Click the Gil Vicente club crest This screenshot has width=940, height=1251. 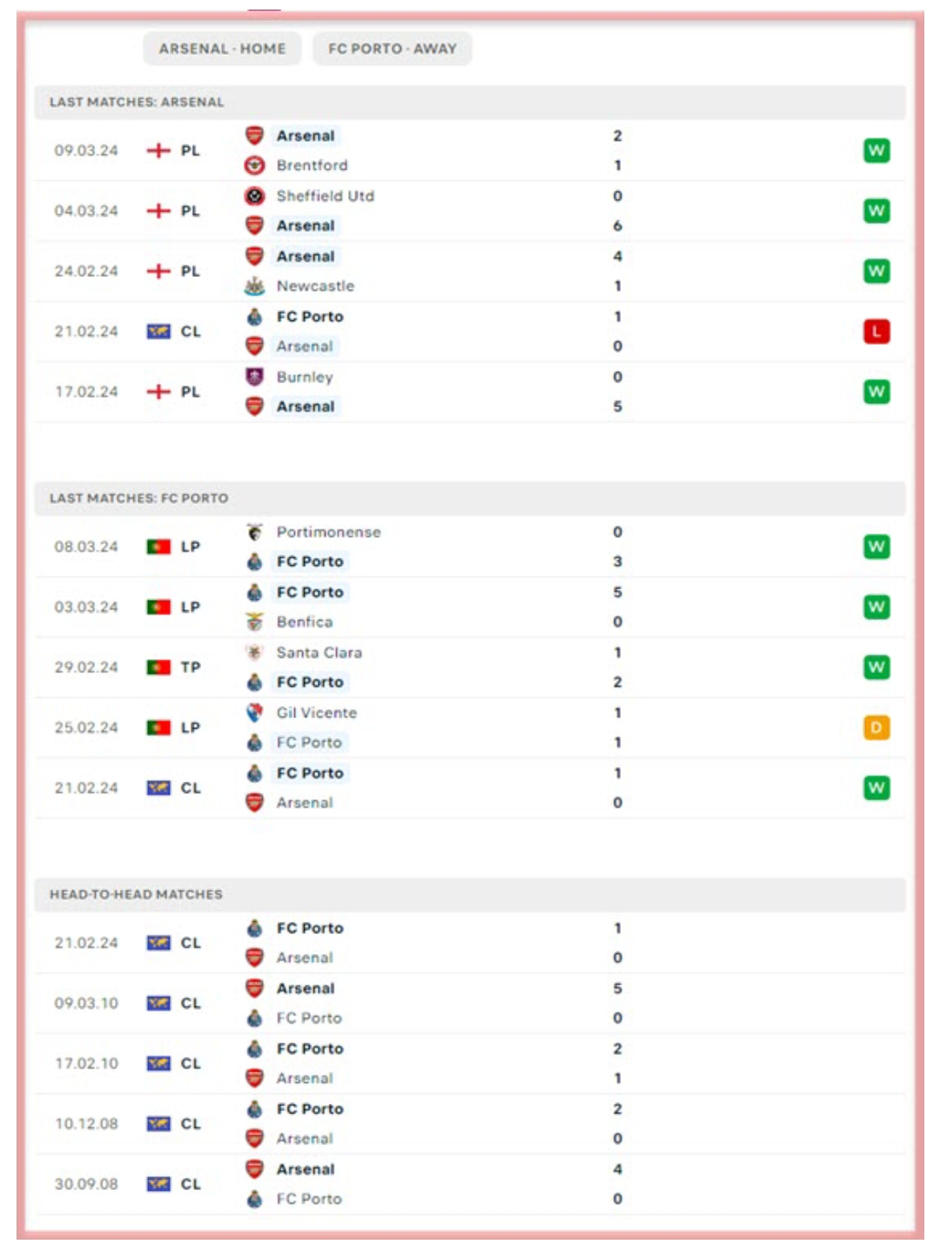[x=254, y=713]
